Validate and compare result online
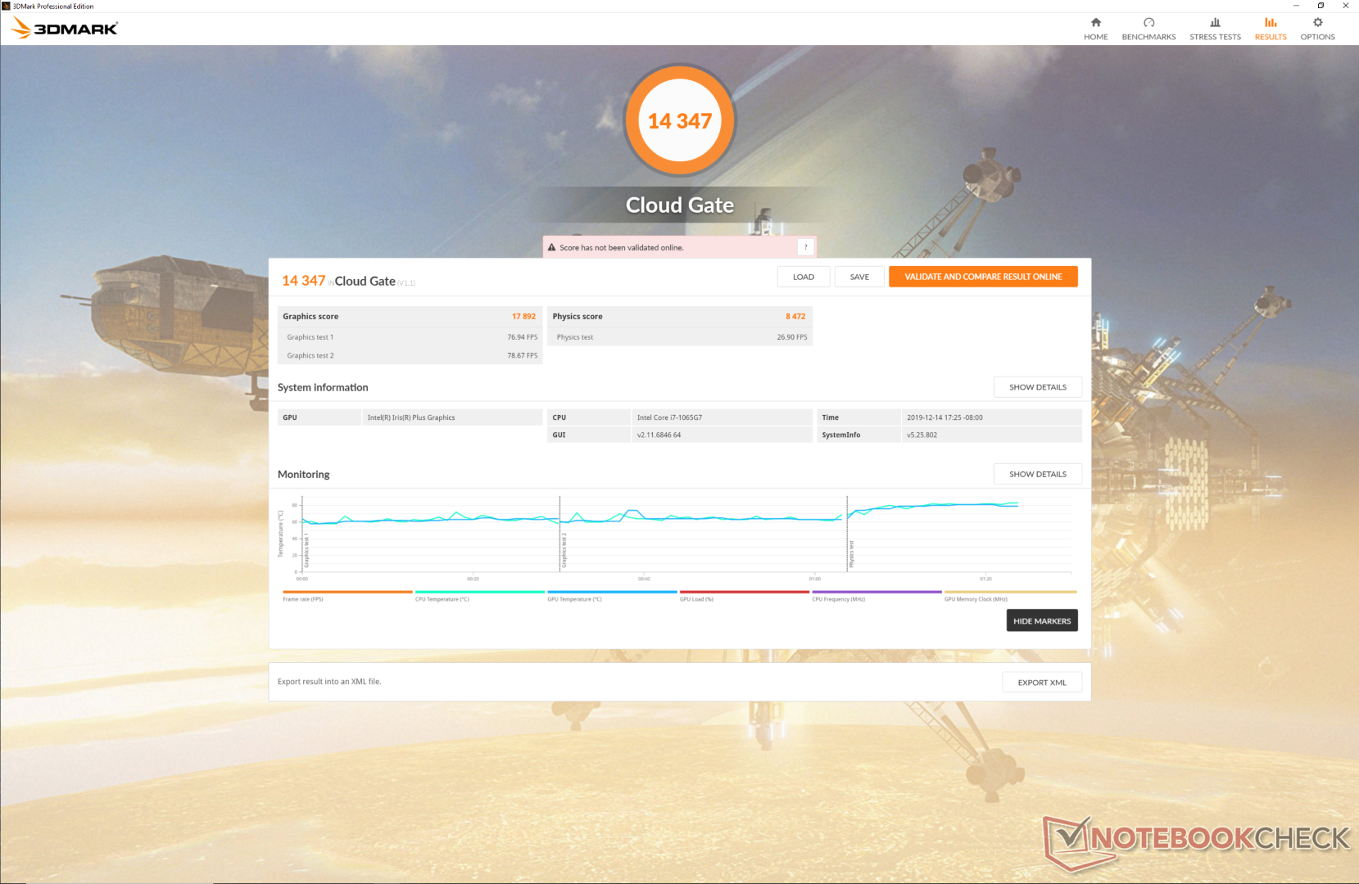 coord(982,277)
